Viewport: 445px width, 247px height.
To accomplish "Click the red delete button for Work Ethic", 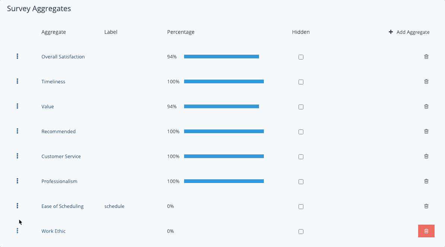I will pyautogui.click(x=426, y=231).
